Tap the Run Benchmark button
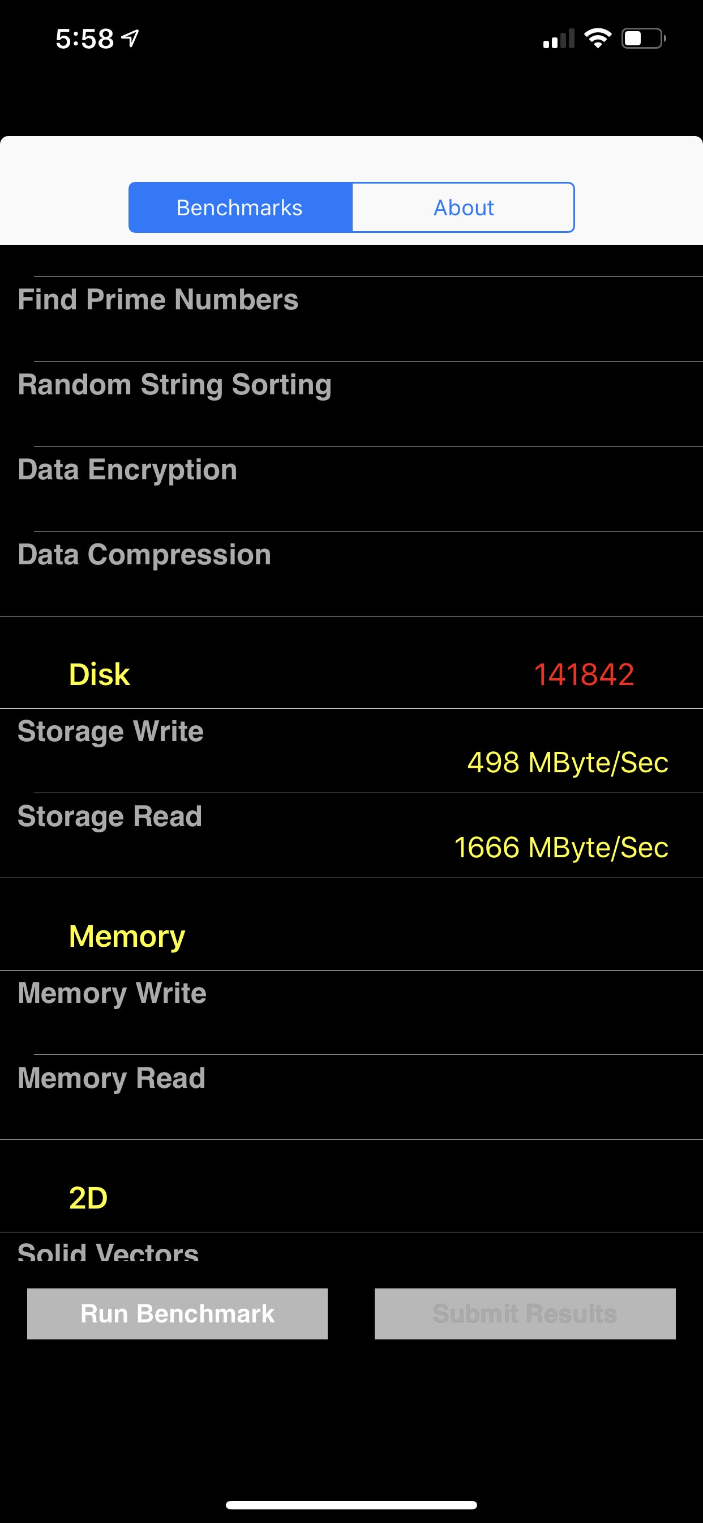703x1523 pixels. pyautogui.click(x=177, y=1314)
